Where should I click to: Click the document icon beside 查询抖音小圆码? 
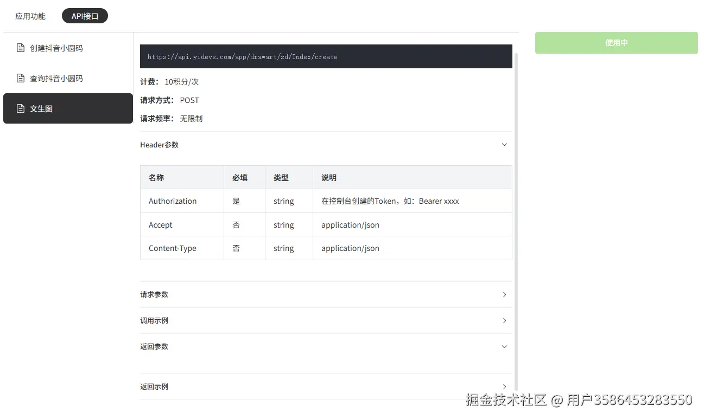click(x=21, y=78)
